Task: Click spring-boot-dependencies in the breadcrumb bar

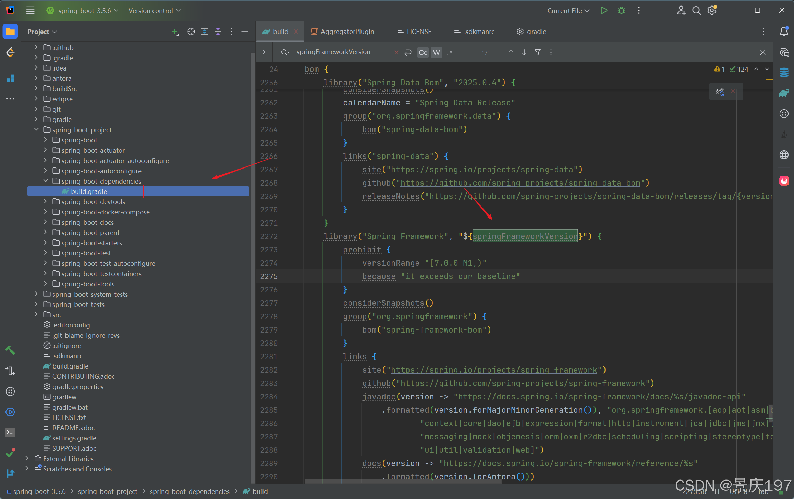Action: [x=190, y=491]
